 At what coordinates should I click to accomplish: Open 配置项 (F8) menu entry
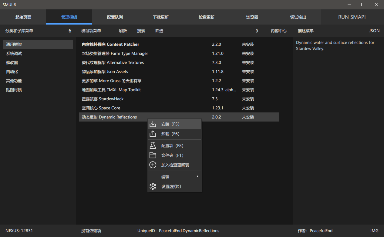175,145
